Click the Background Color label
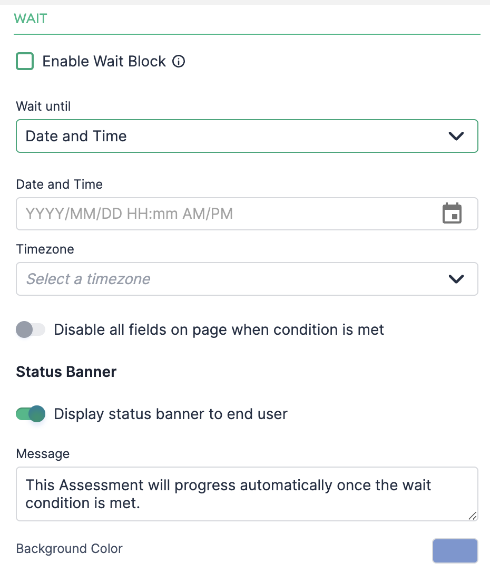The width and height of the screenshot is (490, 582). pos(69,549)
